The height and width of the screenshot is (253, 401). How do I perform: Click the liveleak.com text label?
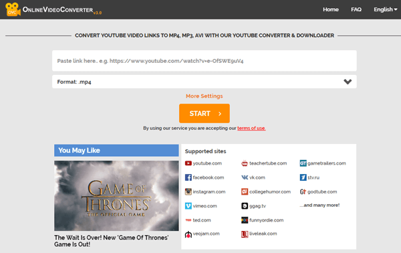click(x=263, y=234)
